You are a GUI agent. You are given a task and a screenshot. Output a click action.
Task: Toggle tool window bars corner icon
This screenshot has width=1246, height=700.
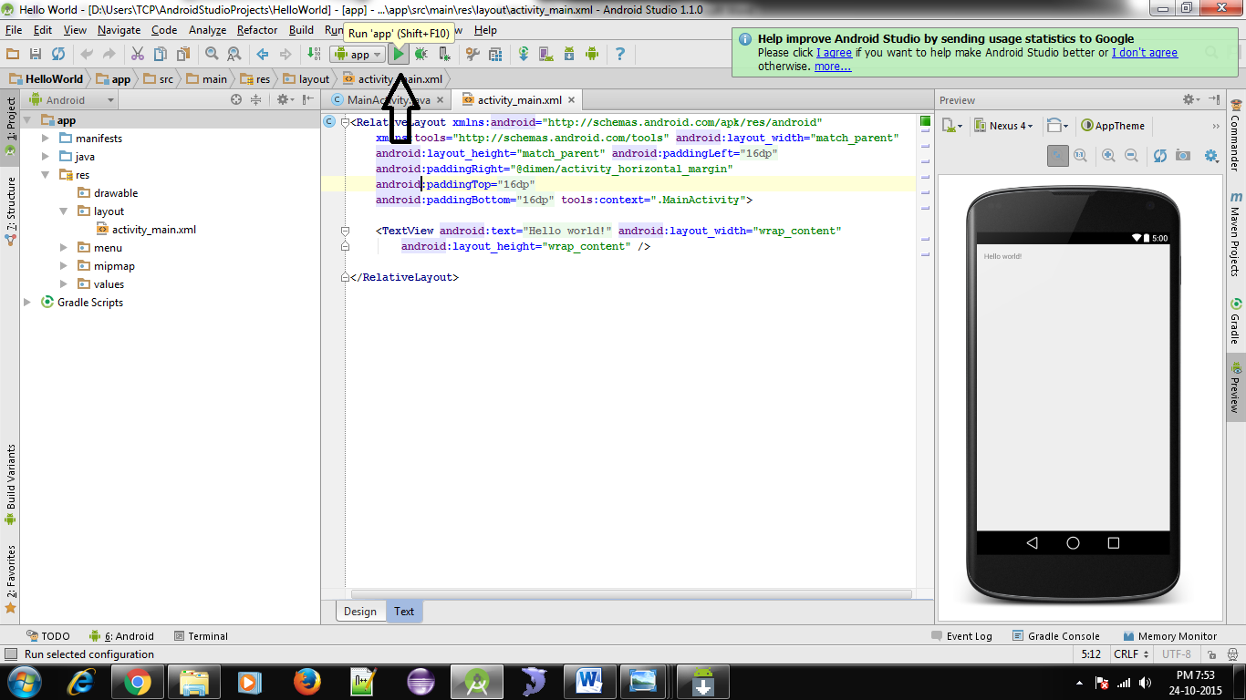click(11, 654)
